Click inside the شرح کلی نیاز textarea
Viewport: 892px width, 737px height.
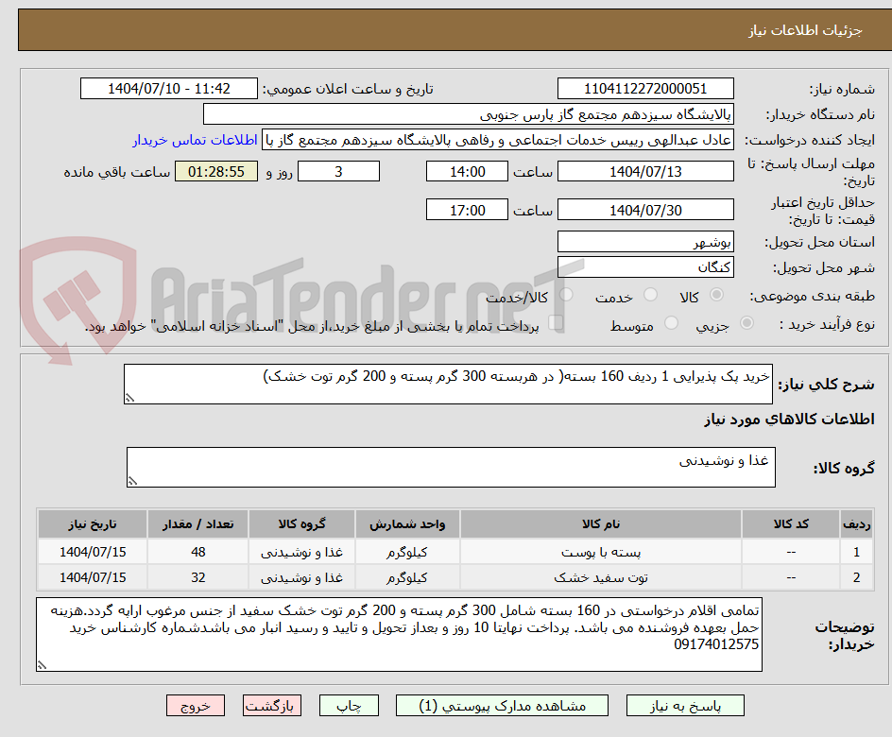pos(454,386)
